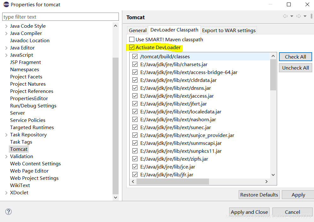The image size is (314, 222).
Task: Select JSP Fragment in the tree
Action: tap(26, 62)
